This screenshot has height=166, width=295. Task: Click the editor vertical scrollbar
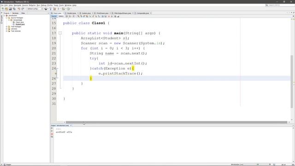(x=292, y=82)
